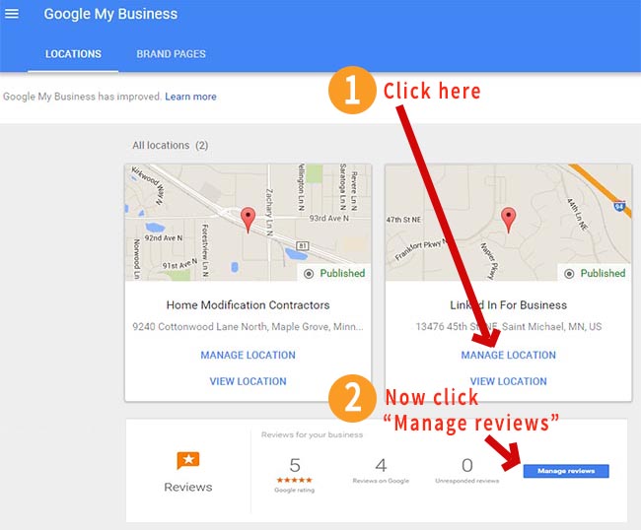Click the Highway 81 shield on the map
Viewport: 641px width, 530px height.
click(x=302, y=246)
